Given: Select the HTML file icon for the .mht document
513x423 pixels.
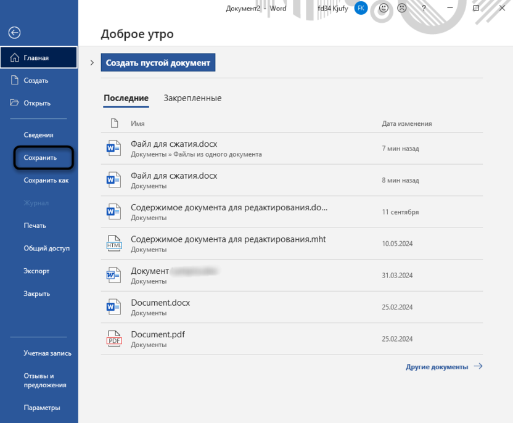Looking at the screenshot, I should pyautogui.click(x=113, y=242).
